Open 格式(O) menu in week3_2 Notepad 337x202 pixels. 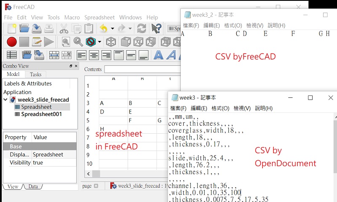click(233, 25)
